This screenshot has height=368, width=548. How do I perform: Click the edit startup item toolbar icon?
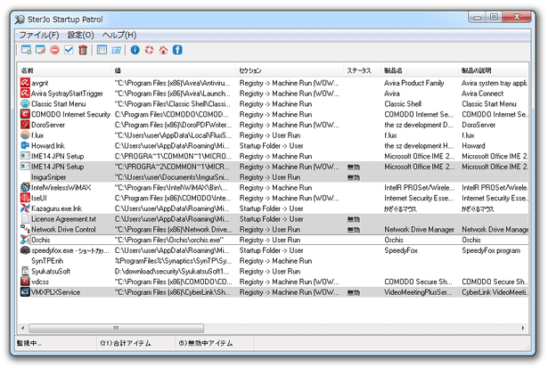click(40, 50)
